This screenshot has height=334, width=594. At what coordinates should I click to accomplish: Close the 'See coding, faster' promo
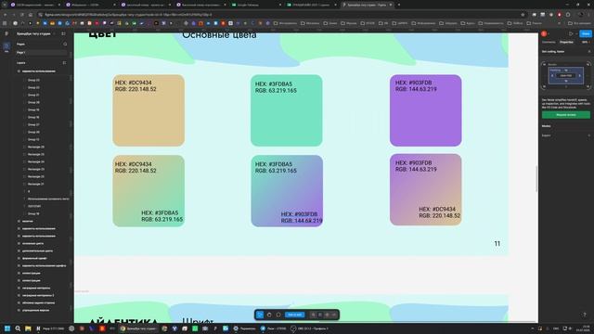pos(588,52)
